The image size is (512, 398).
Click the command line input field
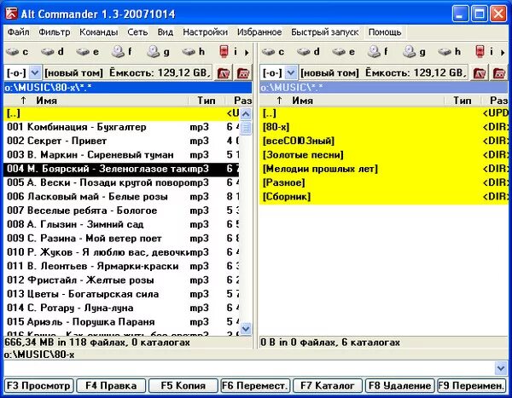pos(249,369)
